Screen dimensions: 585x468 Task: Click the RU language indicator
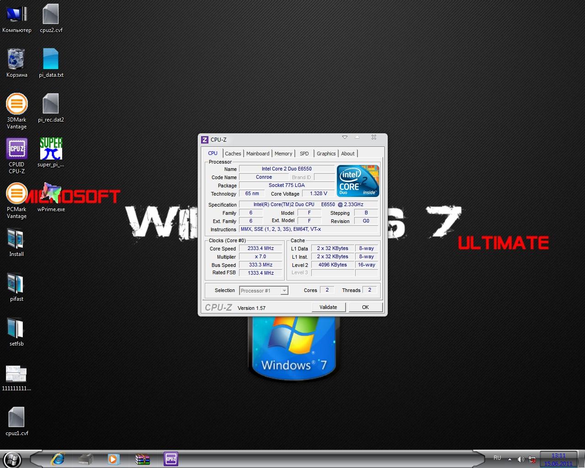point(497,458)
